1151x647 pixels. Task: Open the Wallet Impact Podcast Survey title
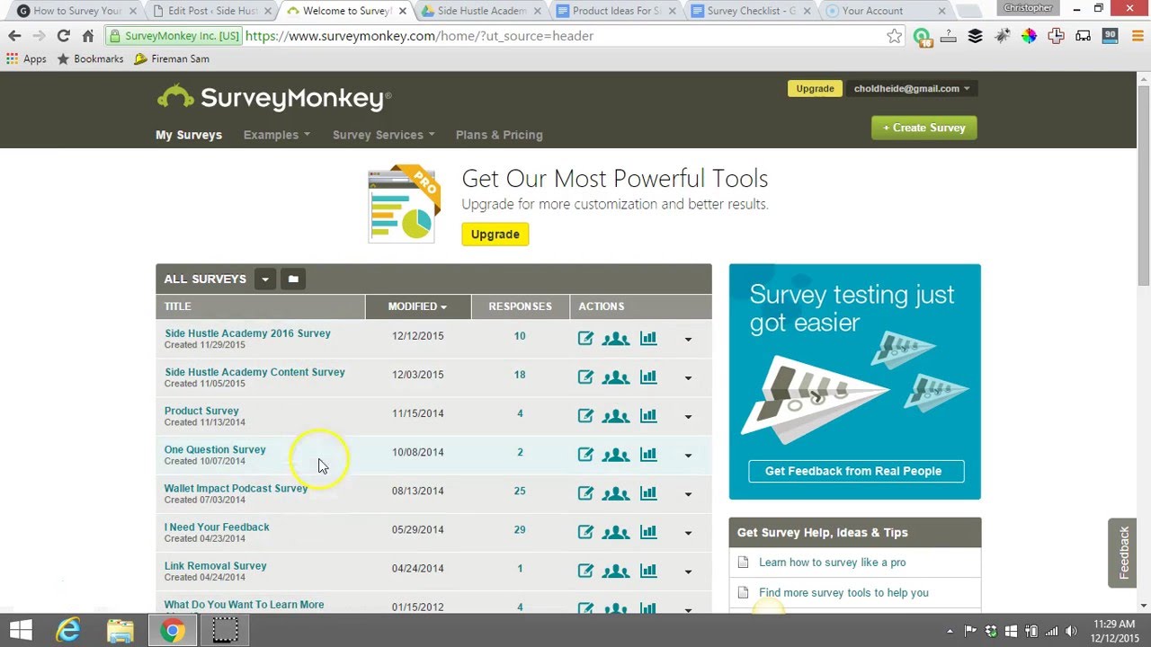(x=236, y=488)
